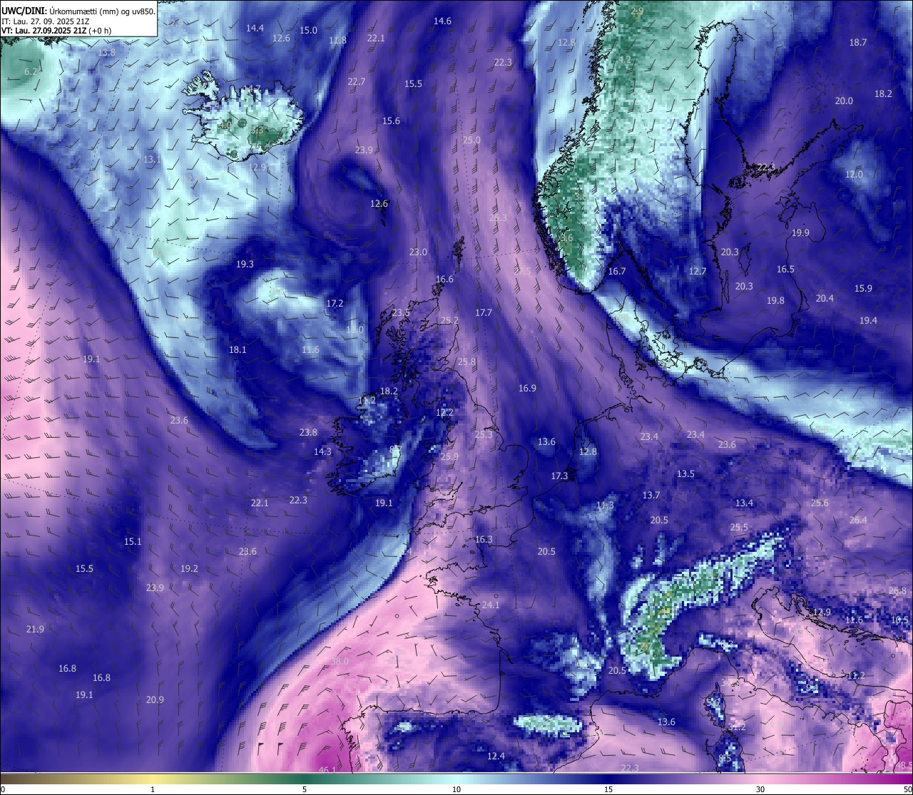The image size is (913, 795).
Task: Click the 14.6 value label
Action: (x=442, y=21)
